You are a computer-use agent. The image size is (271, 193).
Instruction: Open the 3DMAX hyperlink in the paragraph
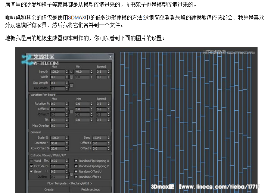pyautogui.click(x=77, y=18)
